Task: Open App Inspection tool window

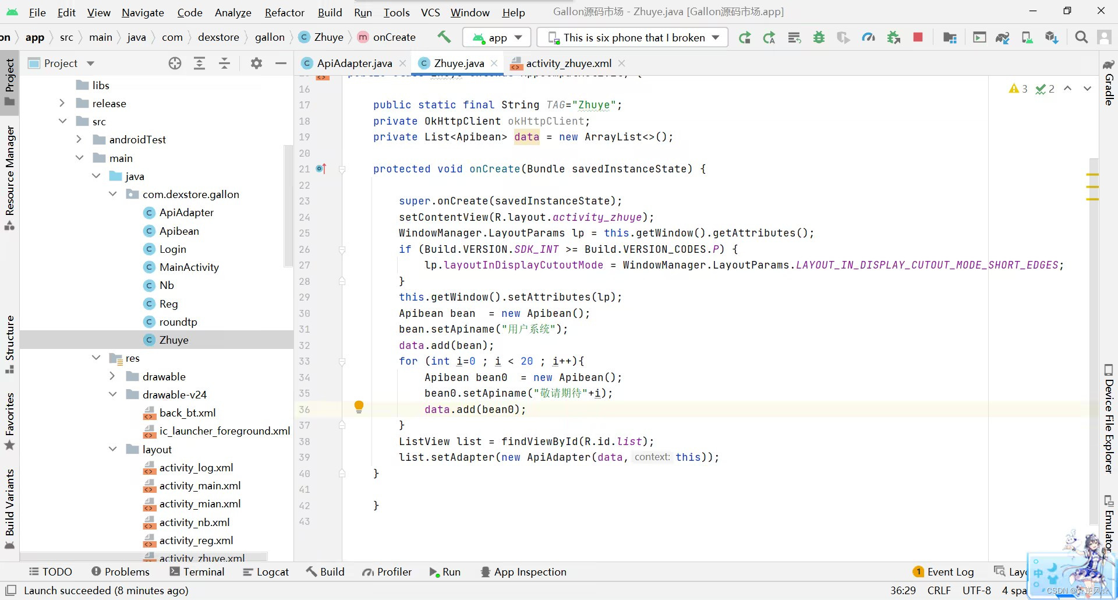Action: [523, 572]
